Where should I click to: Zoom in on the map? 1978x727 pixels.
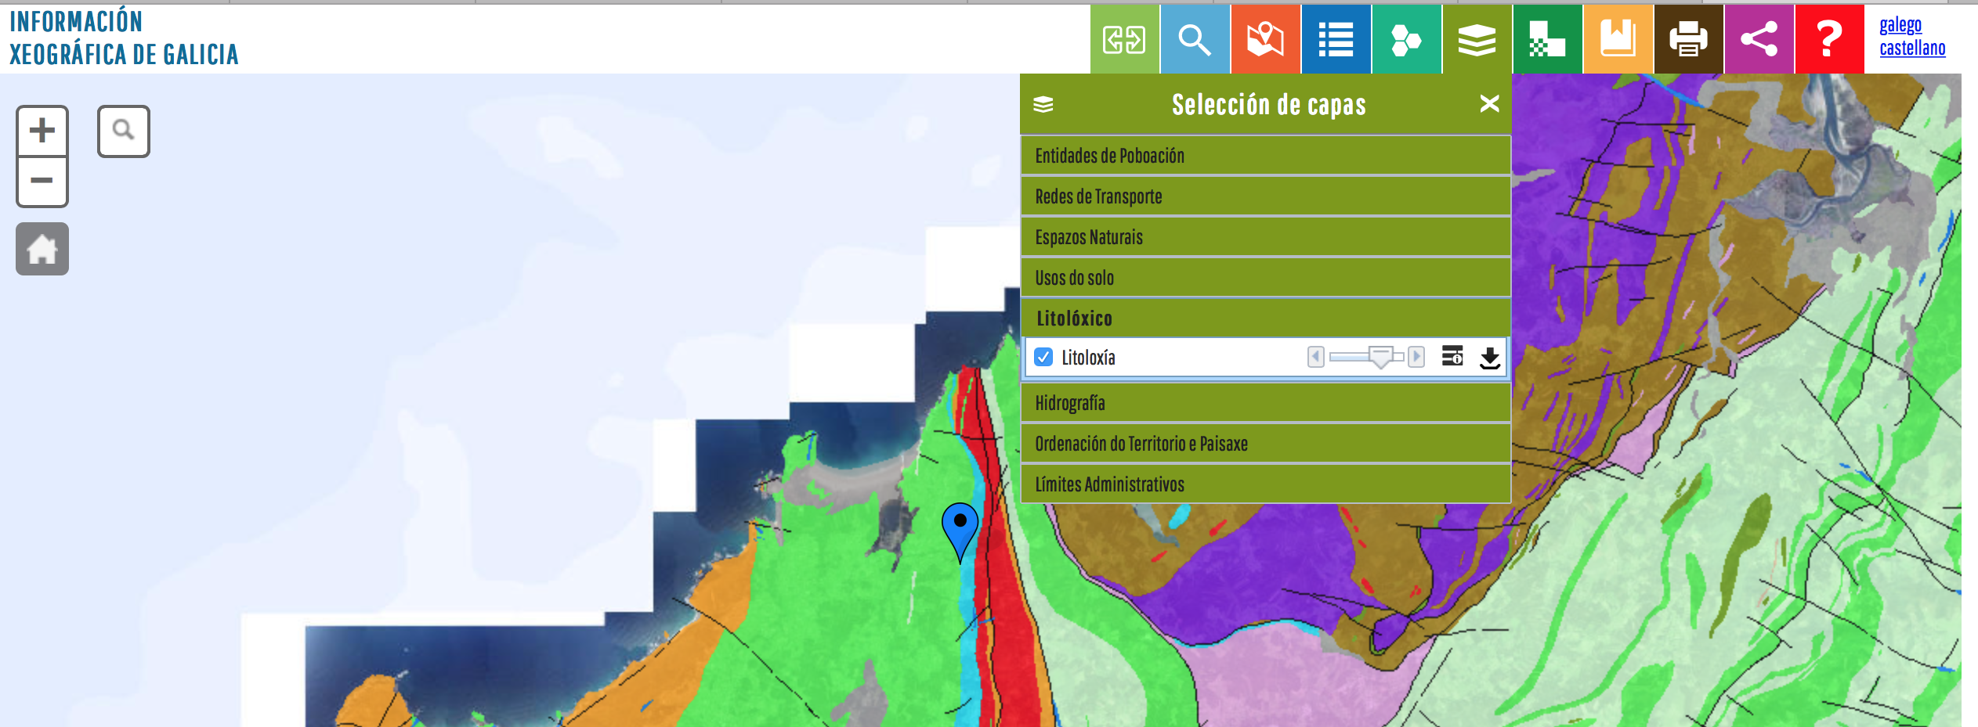coord(42,131)
